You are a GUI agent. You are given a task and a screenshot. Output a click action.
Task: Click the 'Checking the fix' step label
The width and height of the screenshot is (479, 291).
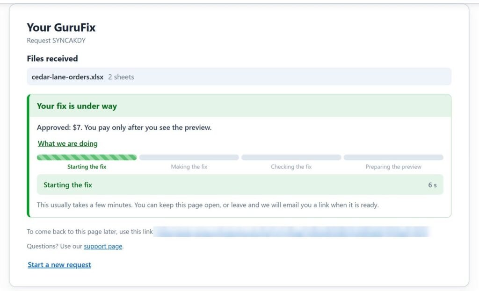(x=291, y=167)
